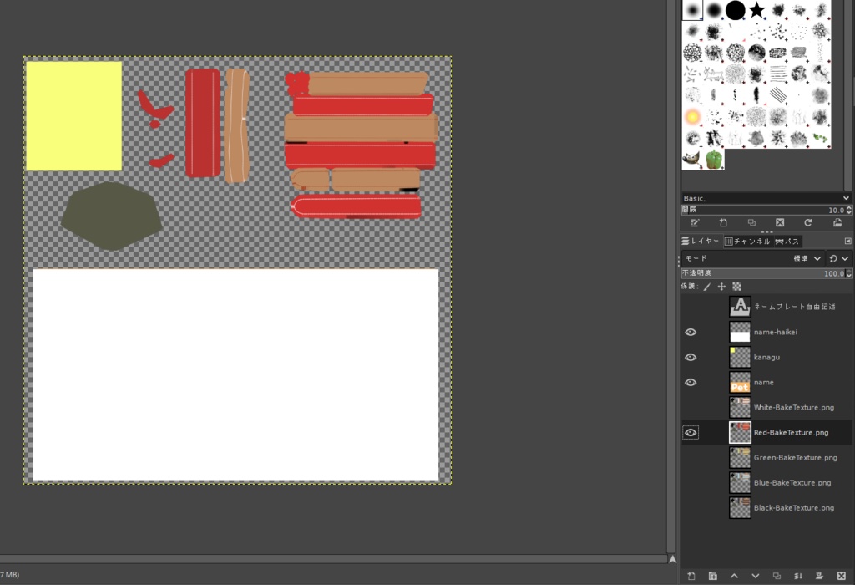The height and width of the screenshot is (585, 855).
Task: Open the layers dock configuration menu
Action: (848, 241)
